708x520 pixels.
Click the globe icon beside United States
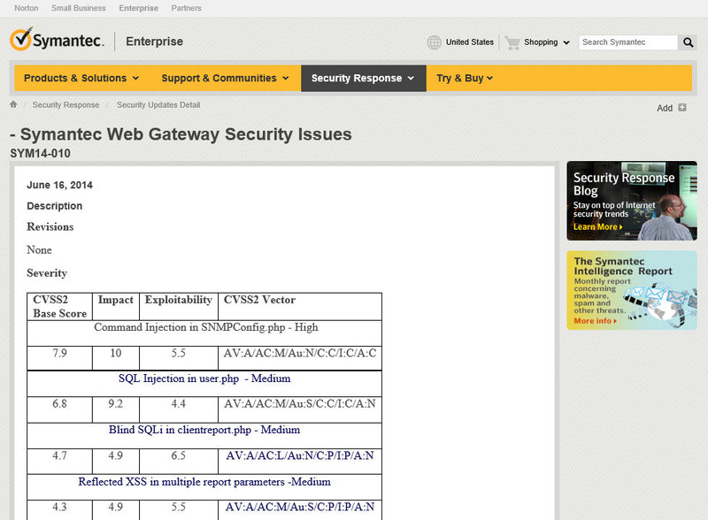coord(434,42)
